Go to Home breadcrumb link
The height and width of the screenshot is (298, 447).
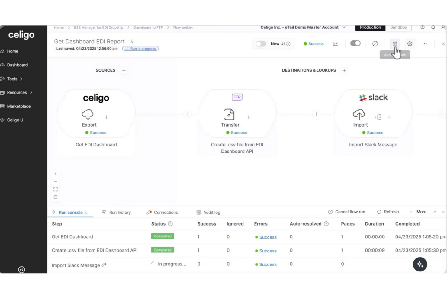(59, 27)
